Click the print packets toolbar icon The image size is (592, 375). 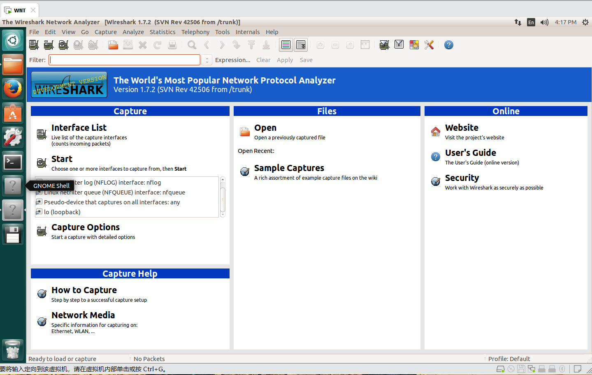pos(172,45)
